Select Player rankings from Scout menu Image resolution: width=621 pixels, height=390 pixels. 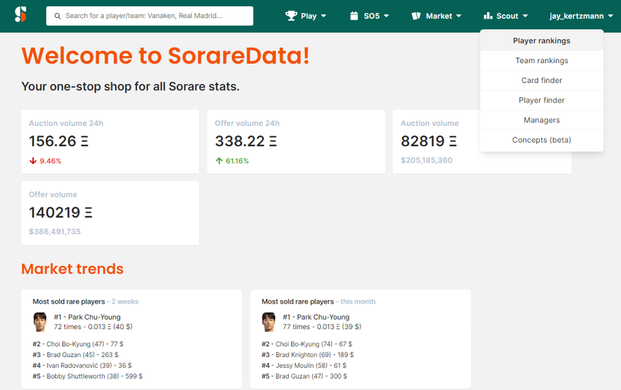click(x=541, y=41)
